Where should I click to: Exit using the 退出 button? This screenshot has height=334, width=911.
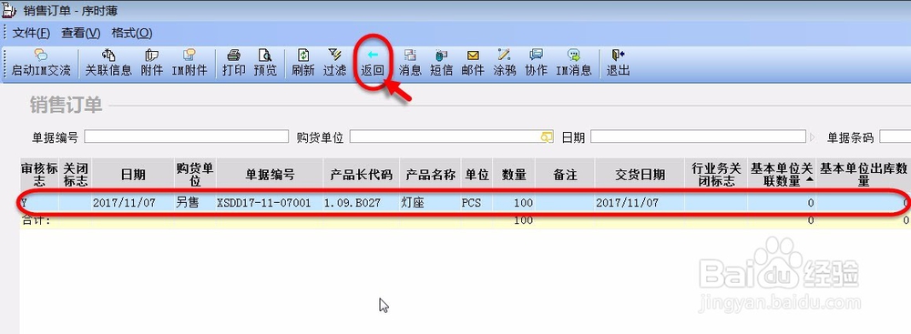pos(618,63)
